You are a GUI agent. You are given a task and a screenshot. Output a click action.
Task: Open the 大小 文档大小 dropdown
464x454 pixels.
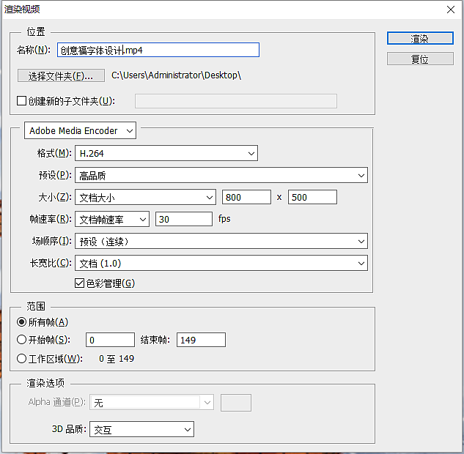[145, 197]
